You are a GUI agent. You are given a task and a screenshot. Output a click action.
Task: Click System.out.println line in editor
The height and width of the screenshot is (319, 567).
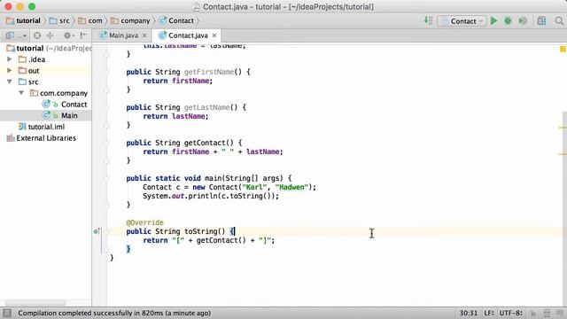(211, 196)
